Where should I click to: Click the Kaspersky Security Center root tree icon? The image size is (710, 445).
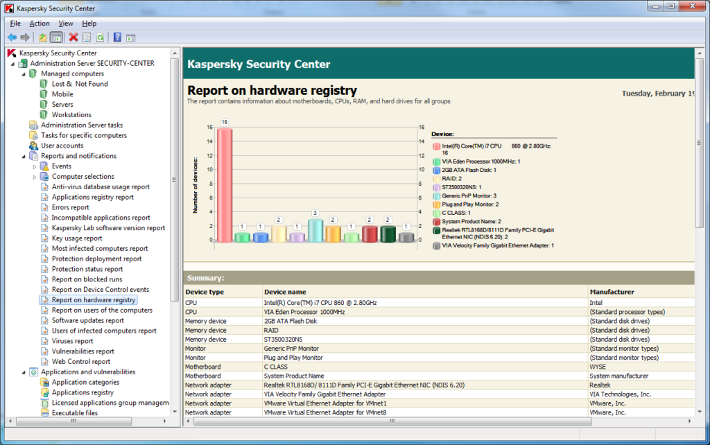click(12, 53)
